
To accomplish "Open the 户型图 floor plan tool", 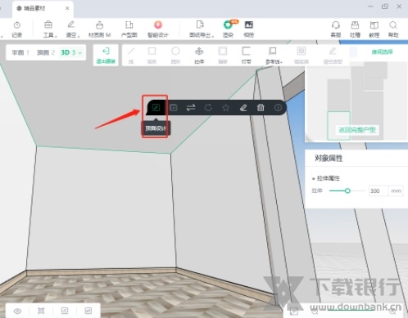I will (x=129, y=29).
